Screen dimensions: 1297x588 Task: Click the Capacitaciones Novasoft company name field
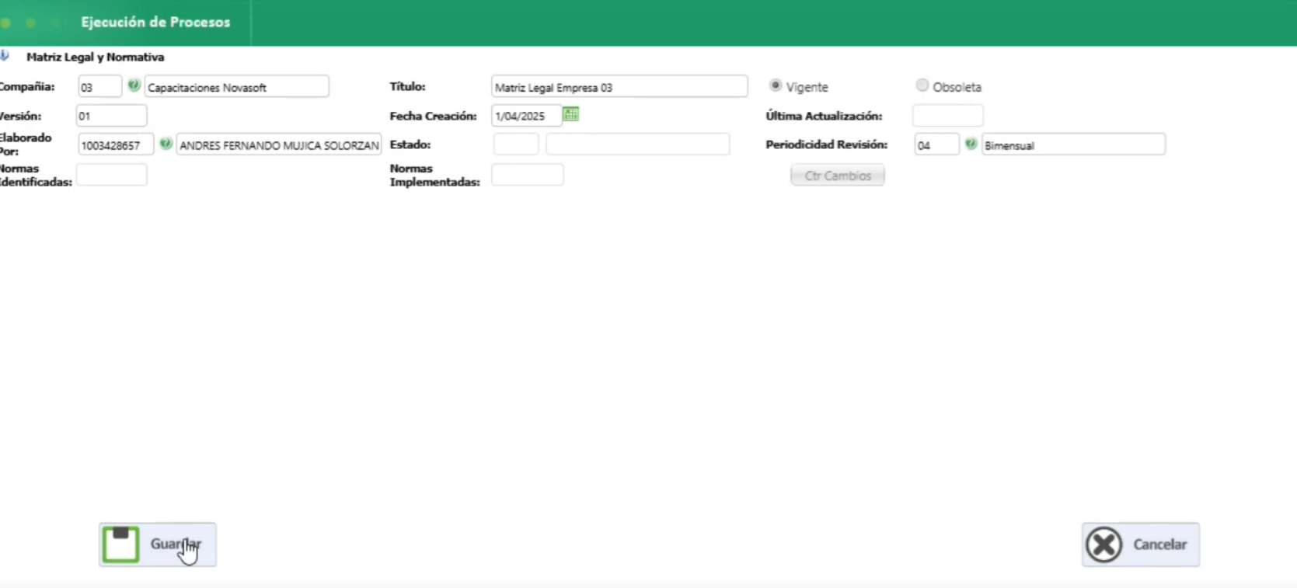[237, 86]
